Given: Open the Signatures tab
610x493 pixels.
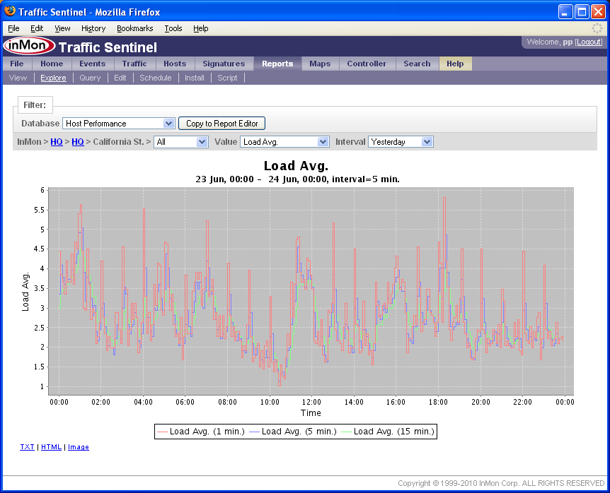Looking at the screenshot, I should [x=224, y=64].
